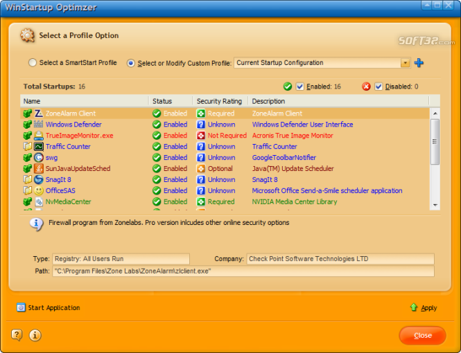Click the Unknown rating icon for Windows Defender
Image resolution: width=461 pixels, height=353 pixels.
coord(201,125)
